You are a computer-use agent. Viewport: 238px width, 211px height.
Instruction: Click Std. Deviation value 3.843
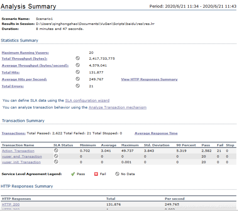tap(149, 151)
